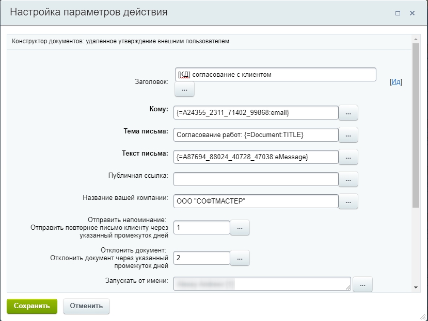
Task: Click "..." next to Запускать от имени
Action: pyautogui.click(x=362, y=283)
